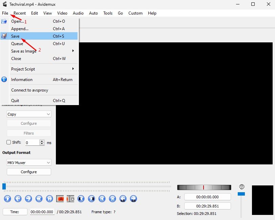Go to the first frame

pos(102,199)
